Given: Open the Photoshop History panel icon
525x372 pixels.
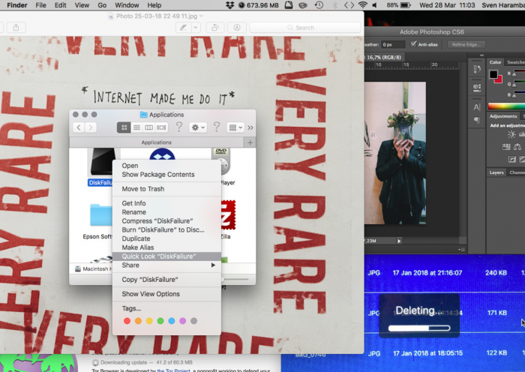Looking at the screenshot, I should (x=477, y=69).
